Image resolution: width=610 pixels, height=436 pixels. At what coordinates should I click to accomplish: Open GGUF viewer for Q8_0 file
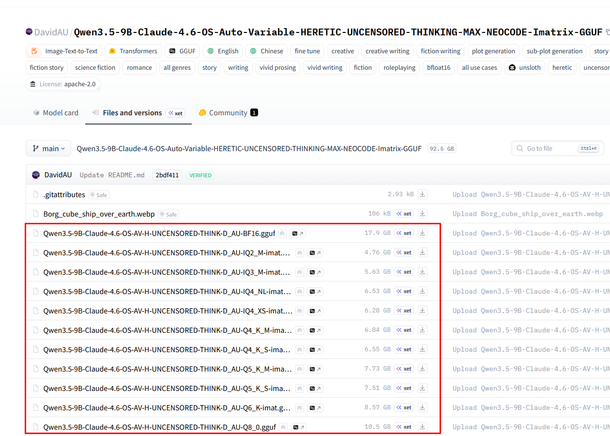299,427
